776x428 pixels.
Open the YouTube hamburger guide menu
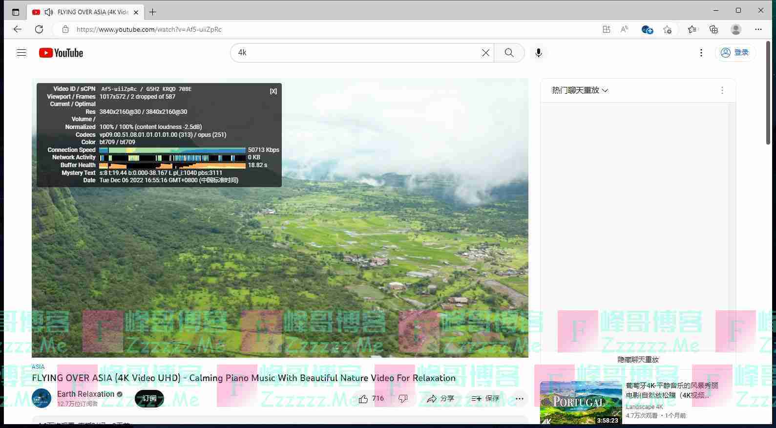[21, 53]
